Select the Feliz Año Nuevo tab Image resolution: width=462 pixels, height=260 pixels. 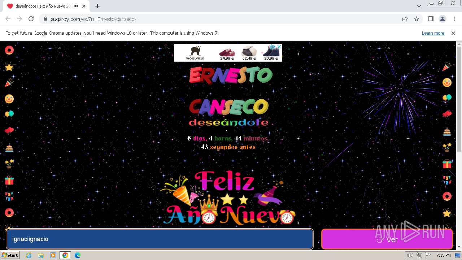(47, 6)
